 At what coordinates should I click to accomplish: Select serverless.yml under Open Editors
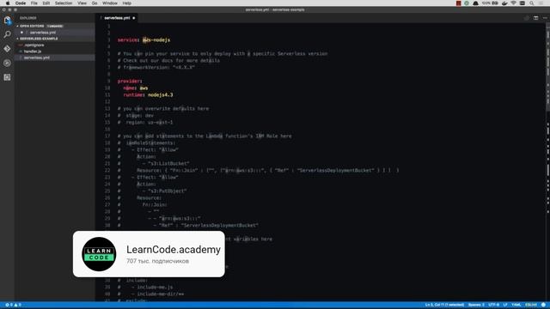(54, 33)
